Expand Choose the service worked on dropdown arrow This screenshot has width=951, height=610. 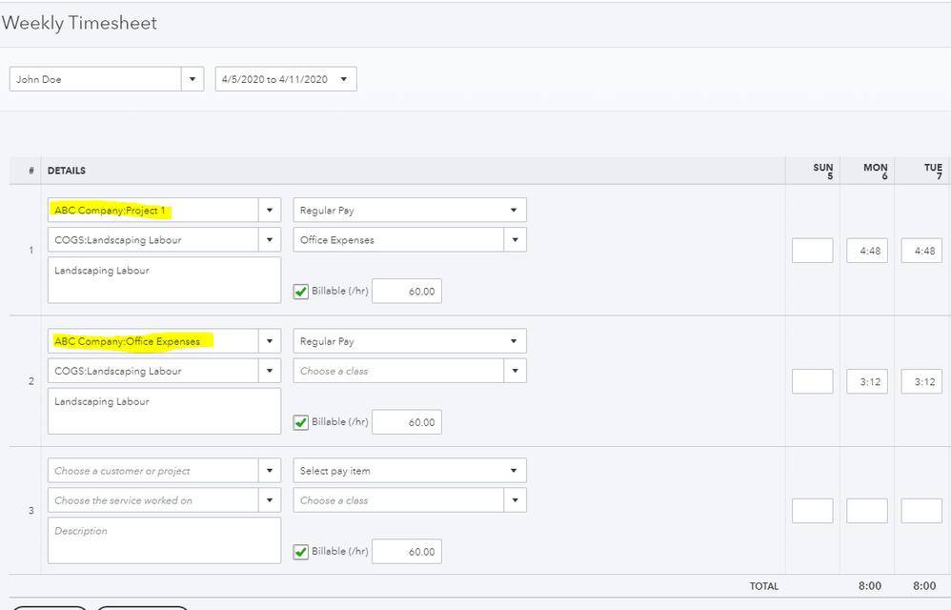[270, 500]
